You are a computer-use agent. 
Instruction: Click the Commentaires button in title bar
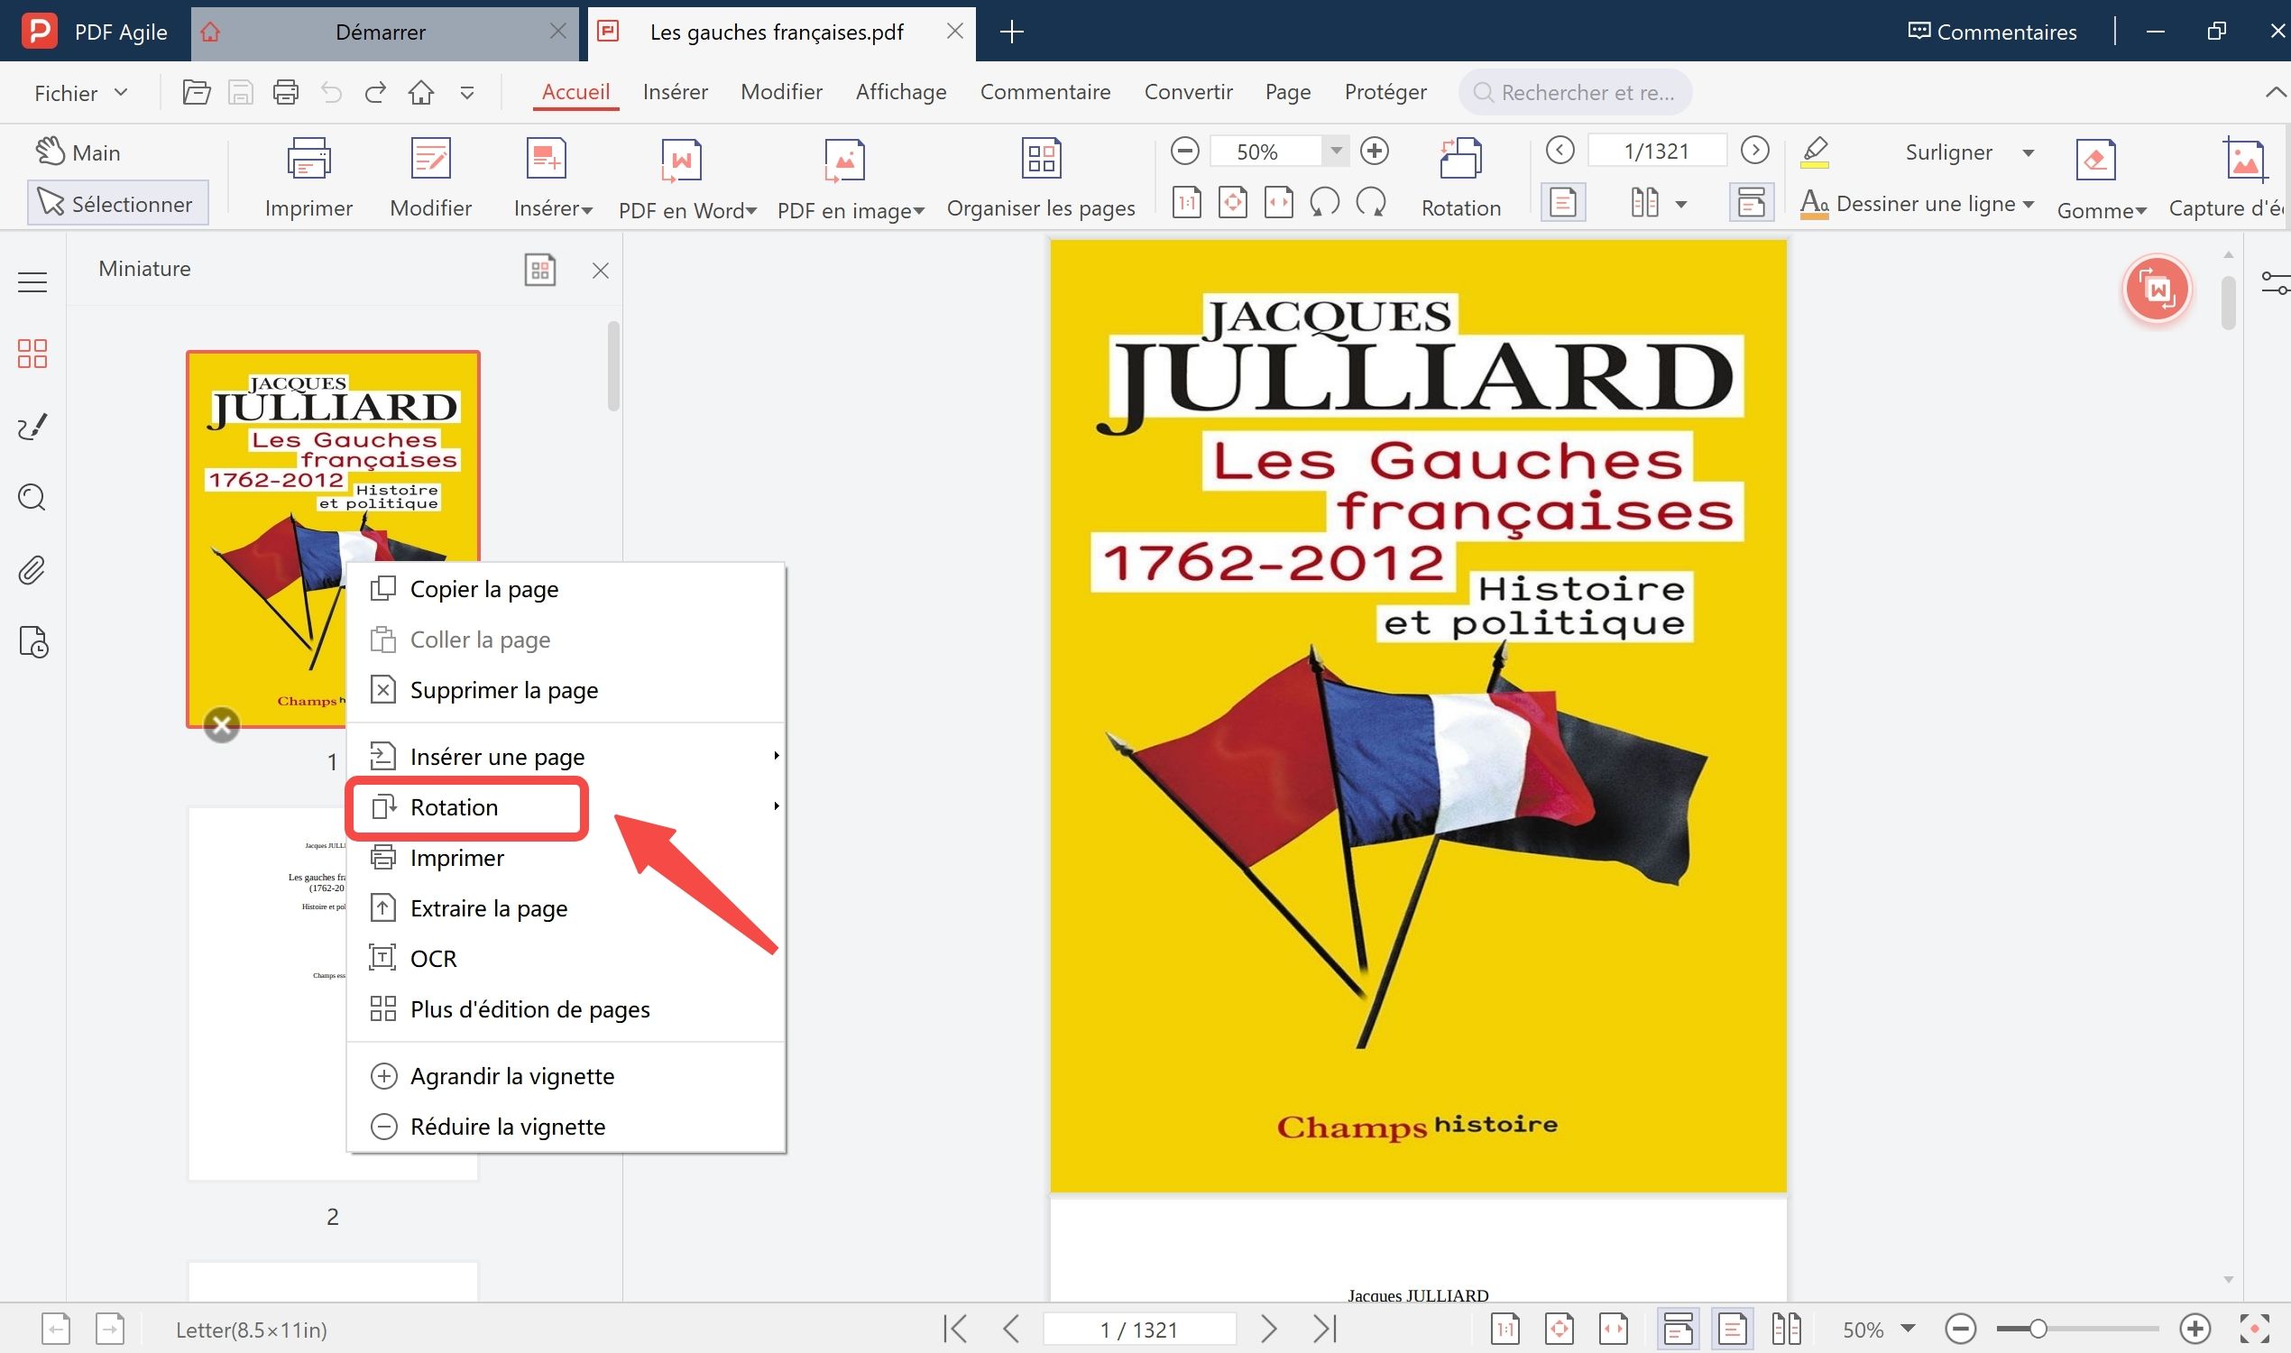pyautogui.click(x=1992, y=32)
